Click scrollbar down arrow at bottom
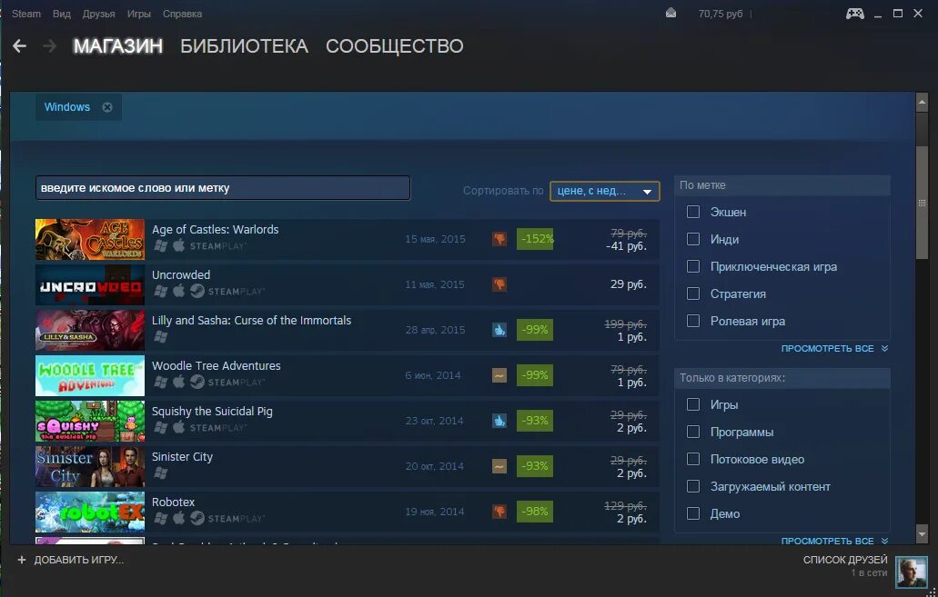938x597 pixels. tap(922, 533)
